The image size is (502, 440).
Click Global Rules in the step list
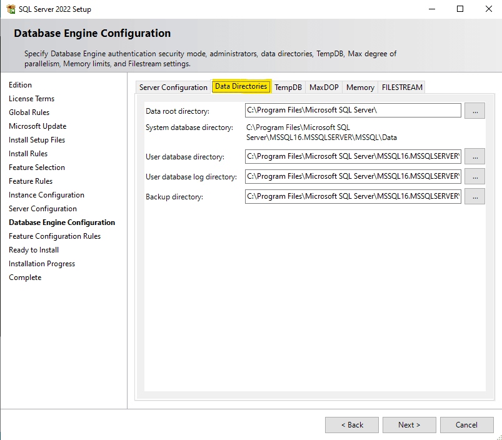click(x=29, y=112)
